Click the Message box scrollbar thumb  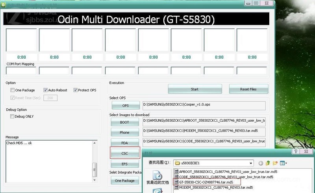[x=94, y=170]
